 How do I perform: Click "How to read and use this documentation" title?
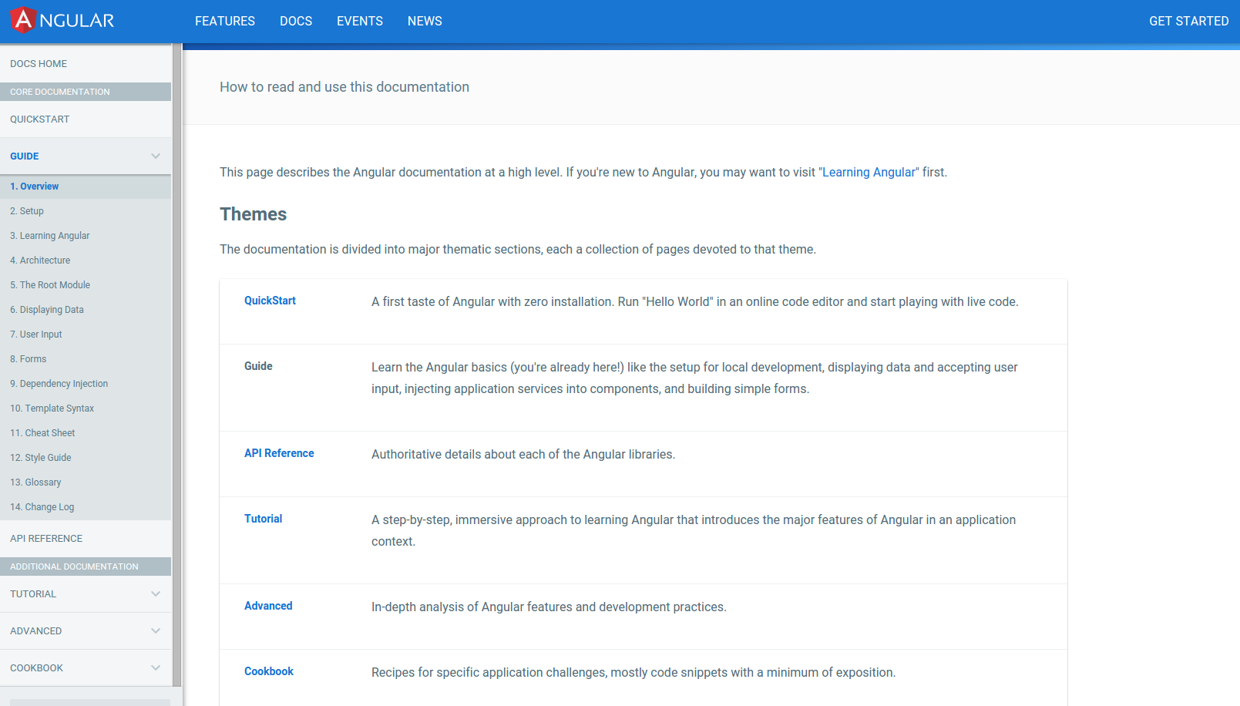(x=344, y=87)
